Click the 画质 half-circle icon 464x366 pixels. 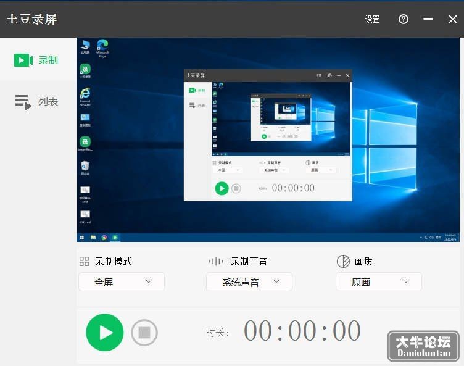pos(343,261)
